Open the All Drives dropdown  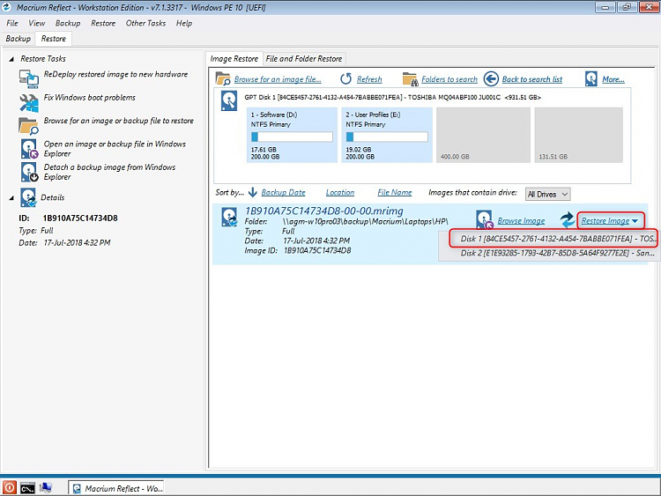547,195
